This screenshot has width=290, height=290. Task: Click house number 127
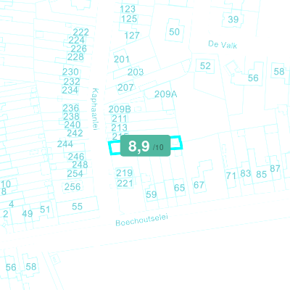tap(132, 36)
